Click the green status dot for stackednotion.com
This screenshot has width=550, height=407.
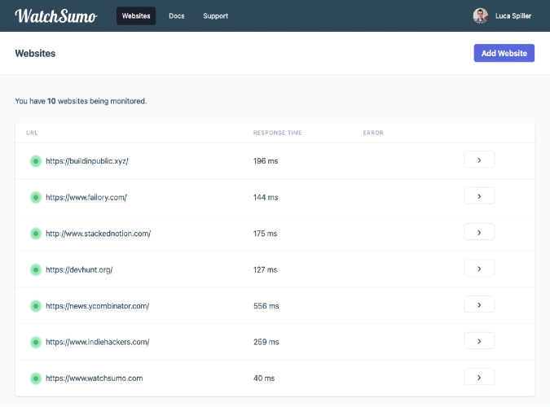[35, 234]
